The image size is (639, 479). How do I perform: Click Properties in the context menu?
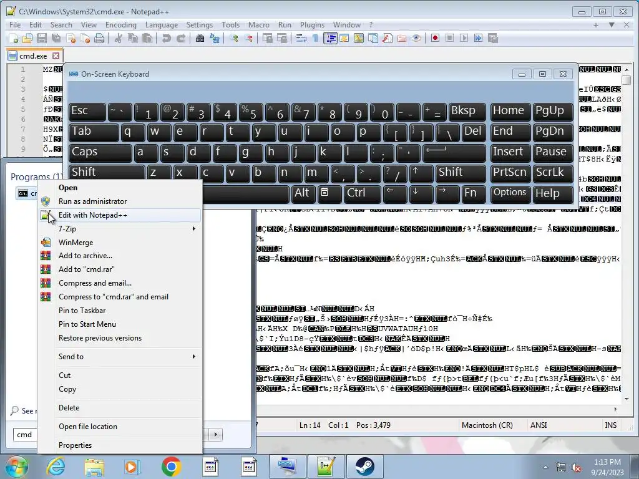[120, 445]
